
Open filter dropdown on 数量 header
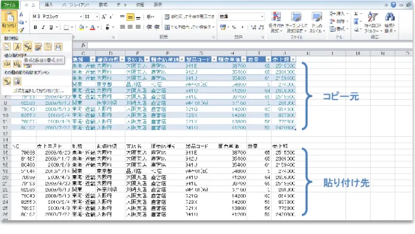268,59
